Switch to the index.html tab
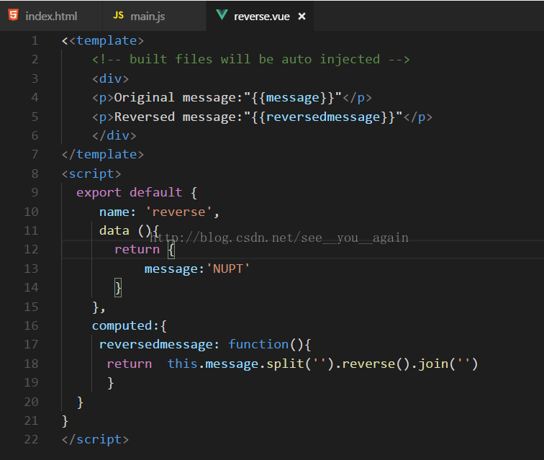 (51, 16)
